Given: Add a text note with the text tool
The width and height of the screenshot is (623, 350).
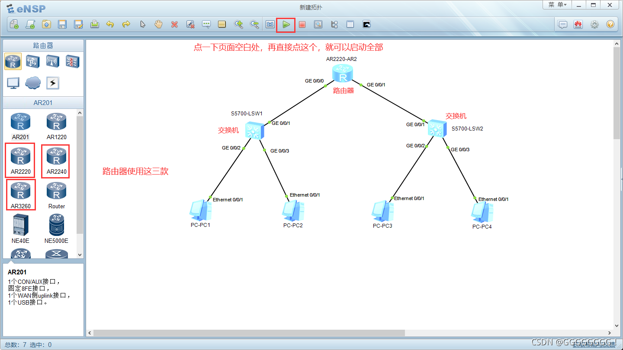Looking at the screenshot, I should 206,24.
